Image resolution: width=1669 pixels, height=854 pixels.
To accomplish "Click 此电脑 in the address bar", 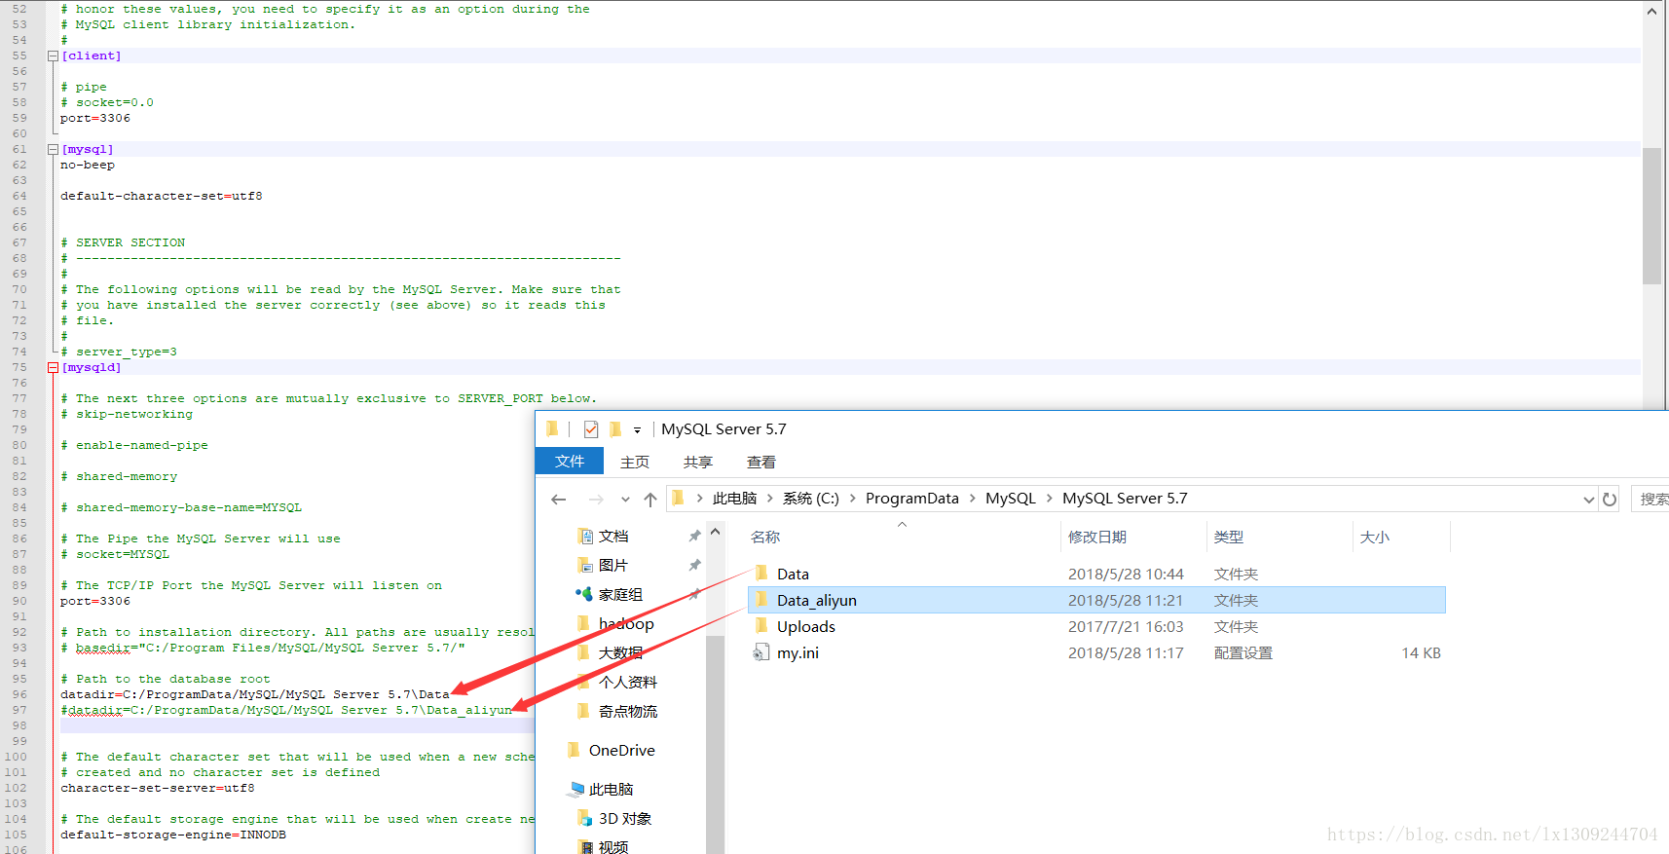I will click(x=734, y=499).
